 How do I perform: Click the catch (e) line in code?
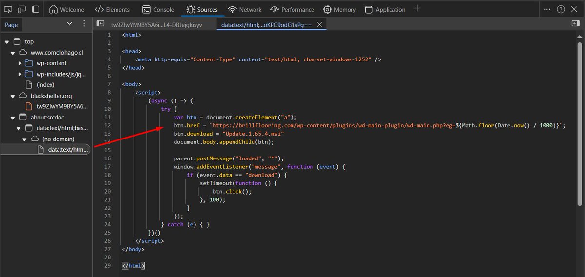pyautogui.click(x=185, y=225)
